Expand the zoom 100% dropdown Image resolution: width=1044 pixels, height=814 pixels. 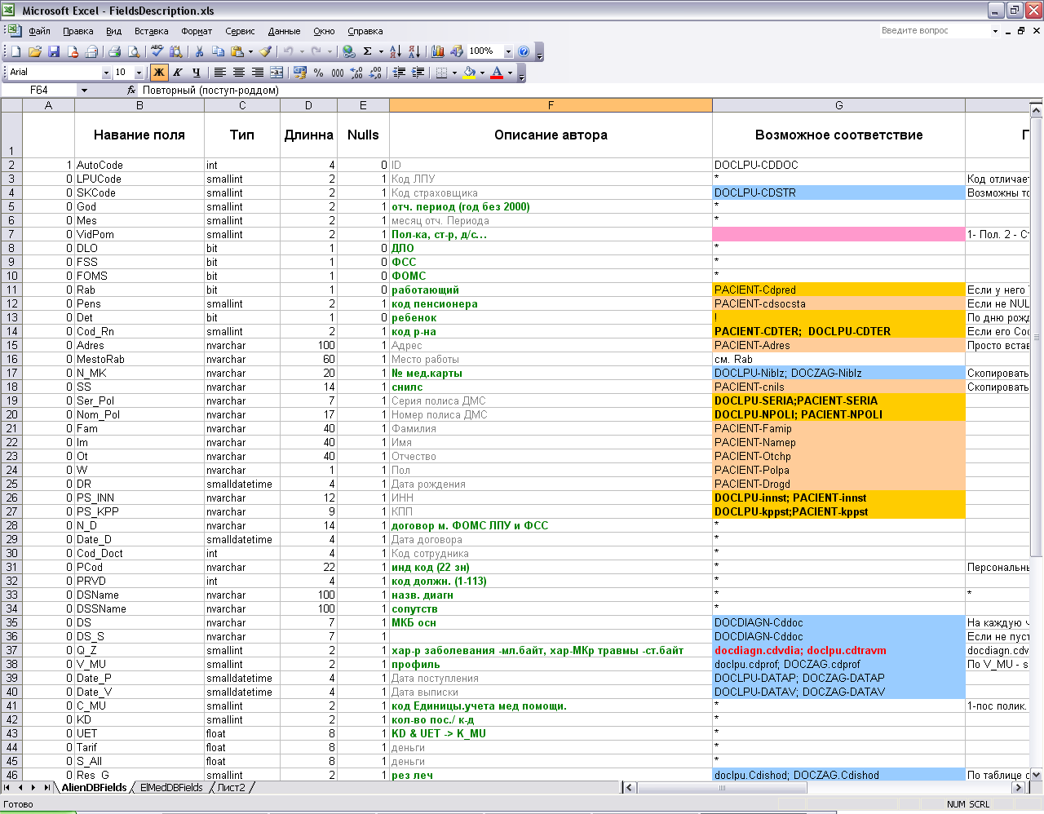pos(508,51)
